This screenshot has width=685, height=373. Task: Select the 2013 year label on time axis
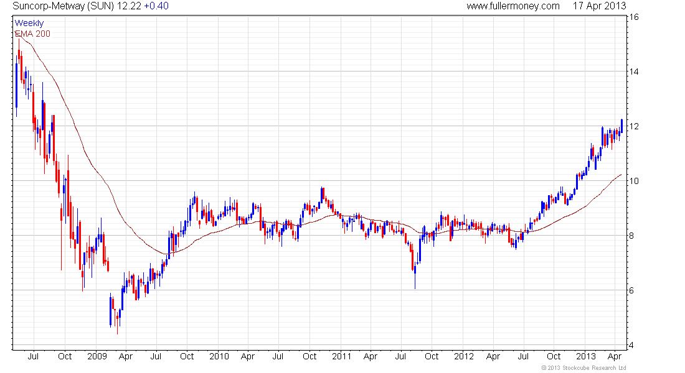(586, 356)
